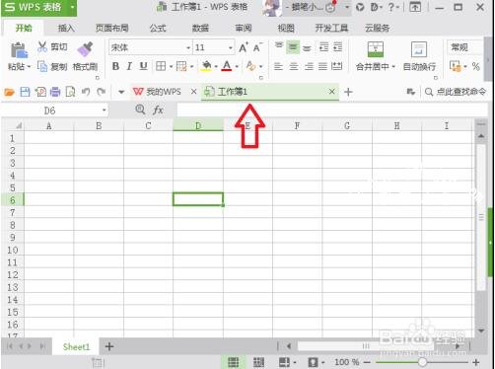This screenshot has width=495, height=369.
Task: Open the Name Box dropdown arrow
Action: pos(104,111)
